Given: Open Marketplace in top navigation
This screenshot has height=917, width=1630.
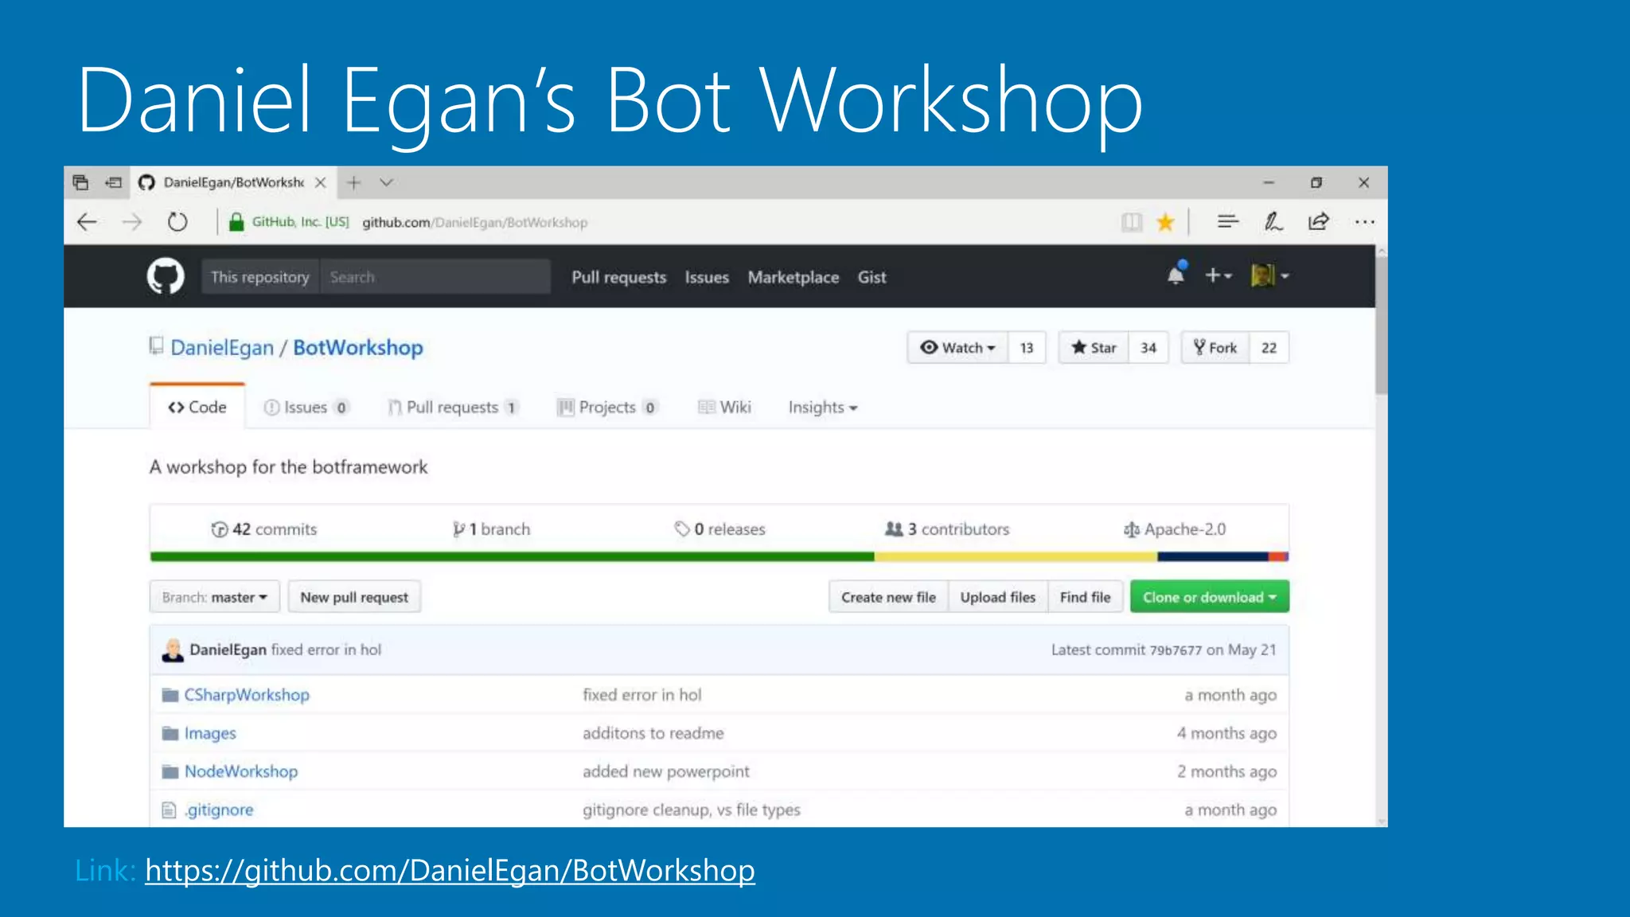Looking at the screenshot, I should tap(794, 277).
